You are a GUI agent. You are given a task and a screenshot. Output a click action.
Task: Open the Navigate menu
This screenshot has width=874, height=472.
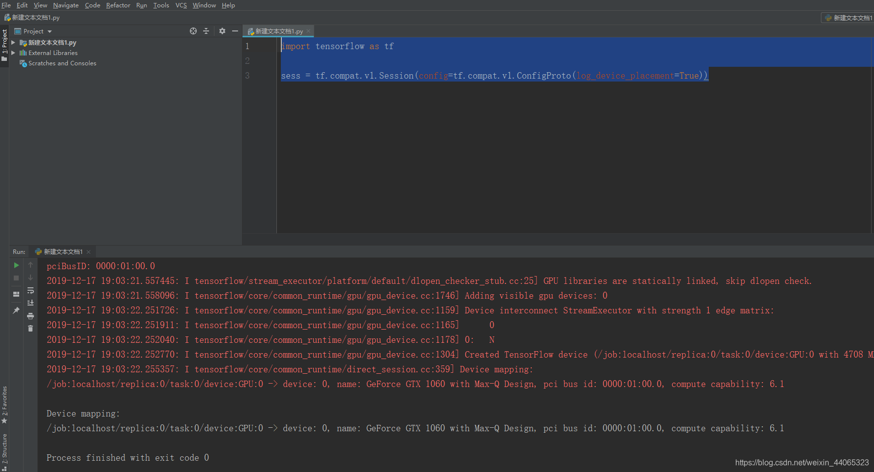click(66, 5)
